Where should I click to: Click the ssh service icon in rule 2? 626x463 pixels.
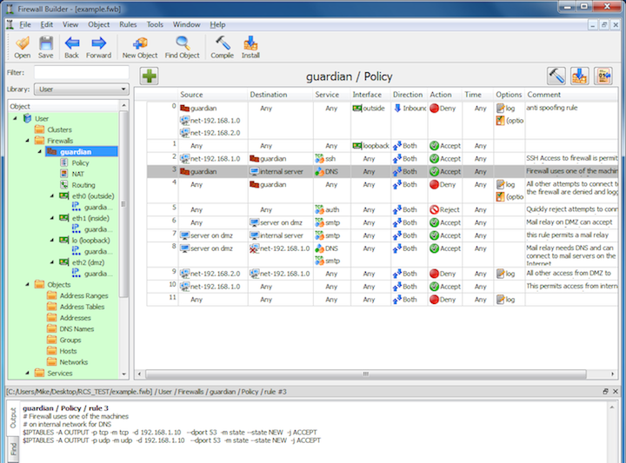pyautogui.click(x=319, y=158)
